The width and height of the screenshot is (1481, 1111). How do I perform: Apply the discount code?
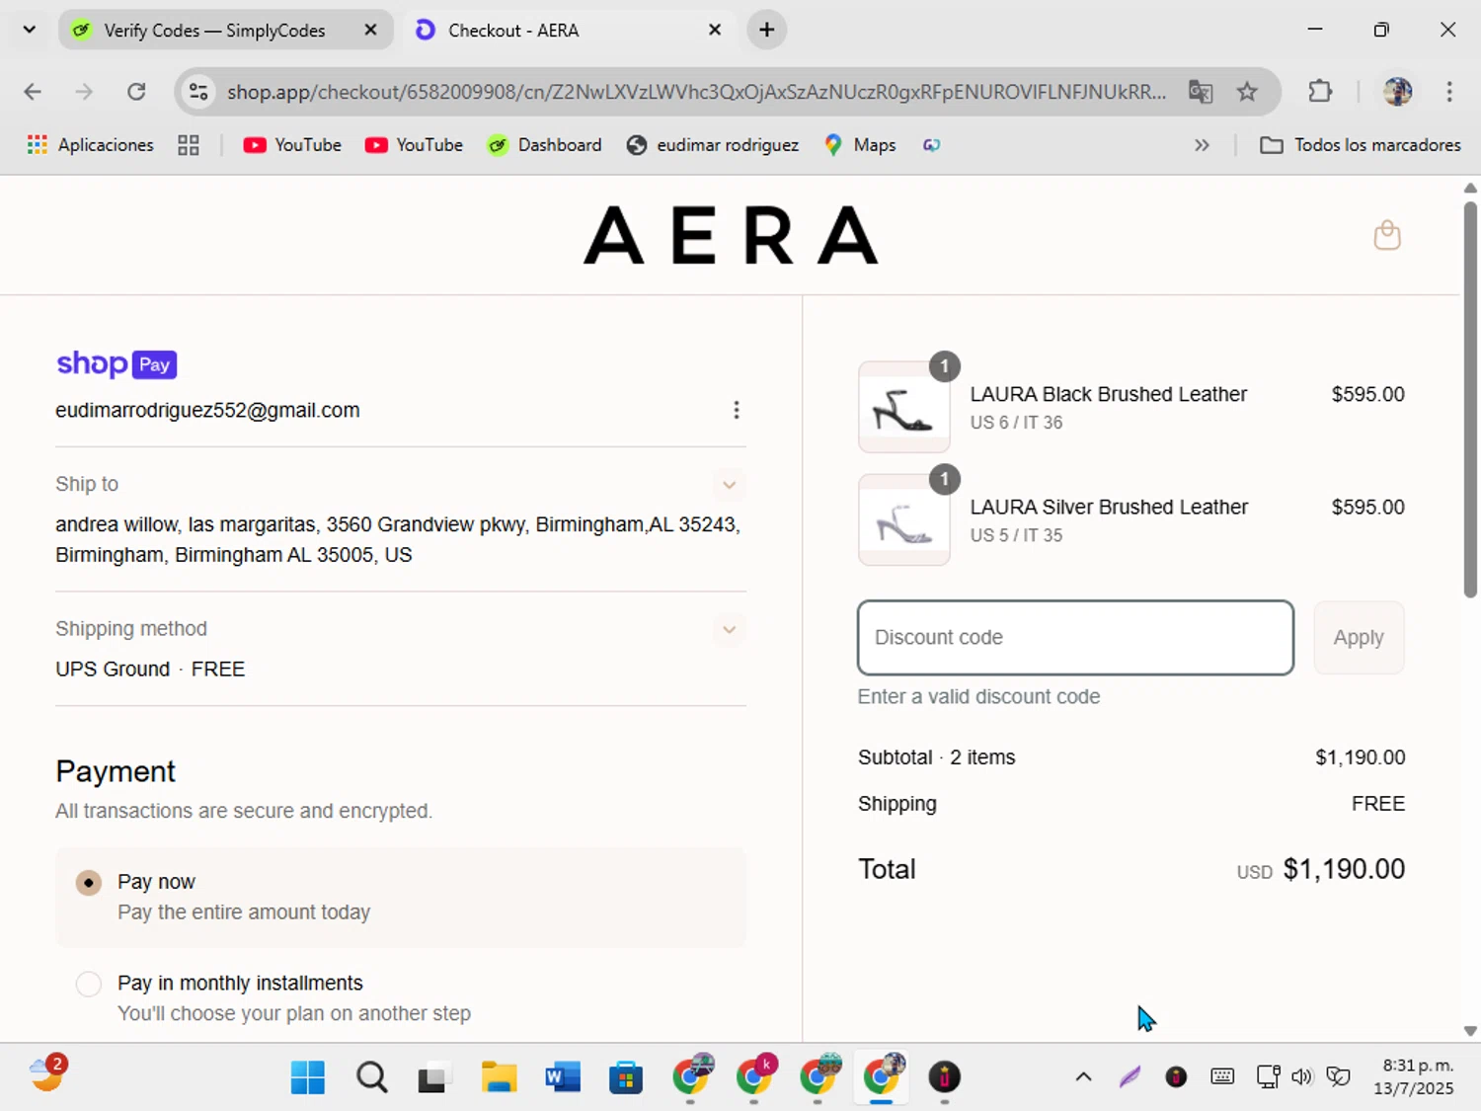click(x=1359, y=638)
